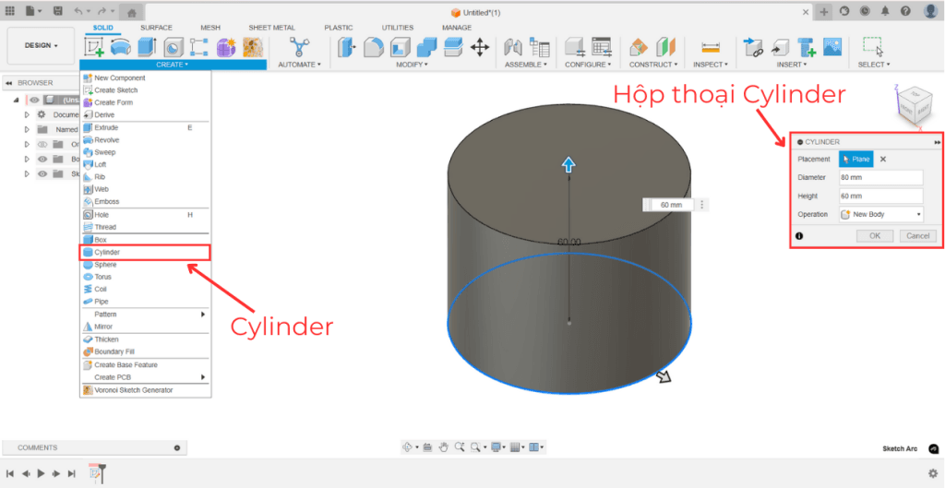The height and width of the screenshot is (488, 945).
Task: Open the Operation New Body dropdown
Action: point(880,214)
